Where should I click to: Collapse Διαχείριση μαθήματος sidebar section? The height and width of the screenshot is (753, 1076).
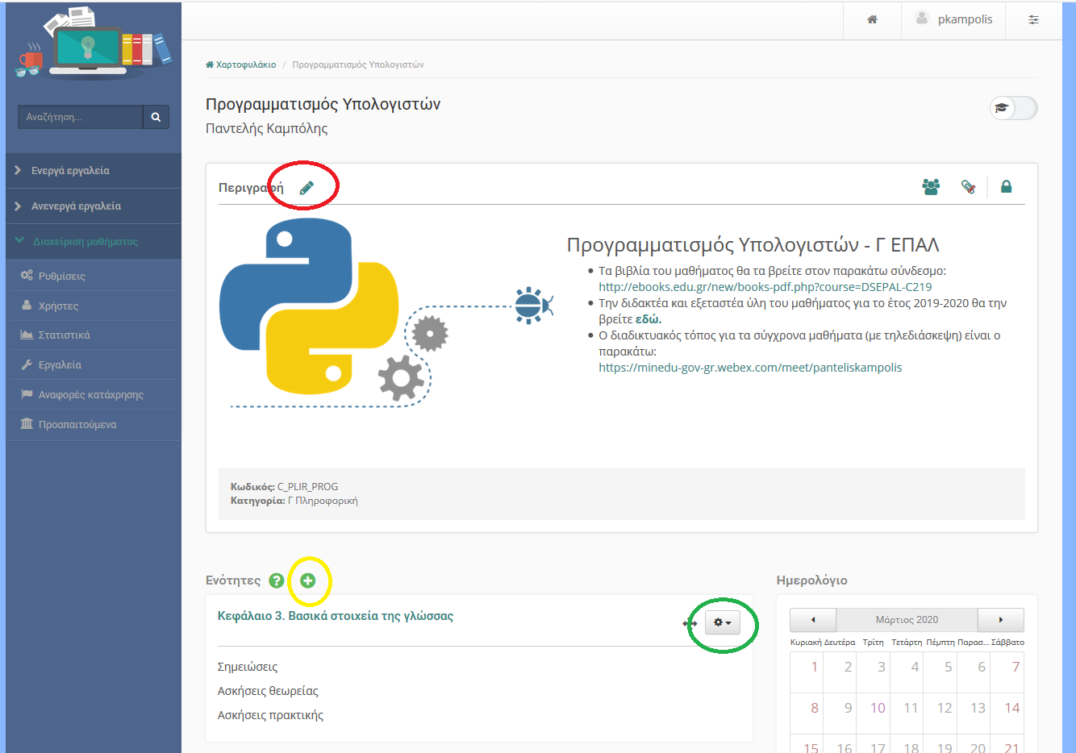tap(94, 242)
